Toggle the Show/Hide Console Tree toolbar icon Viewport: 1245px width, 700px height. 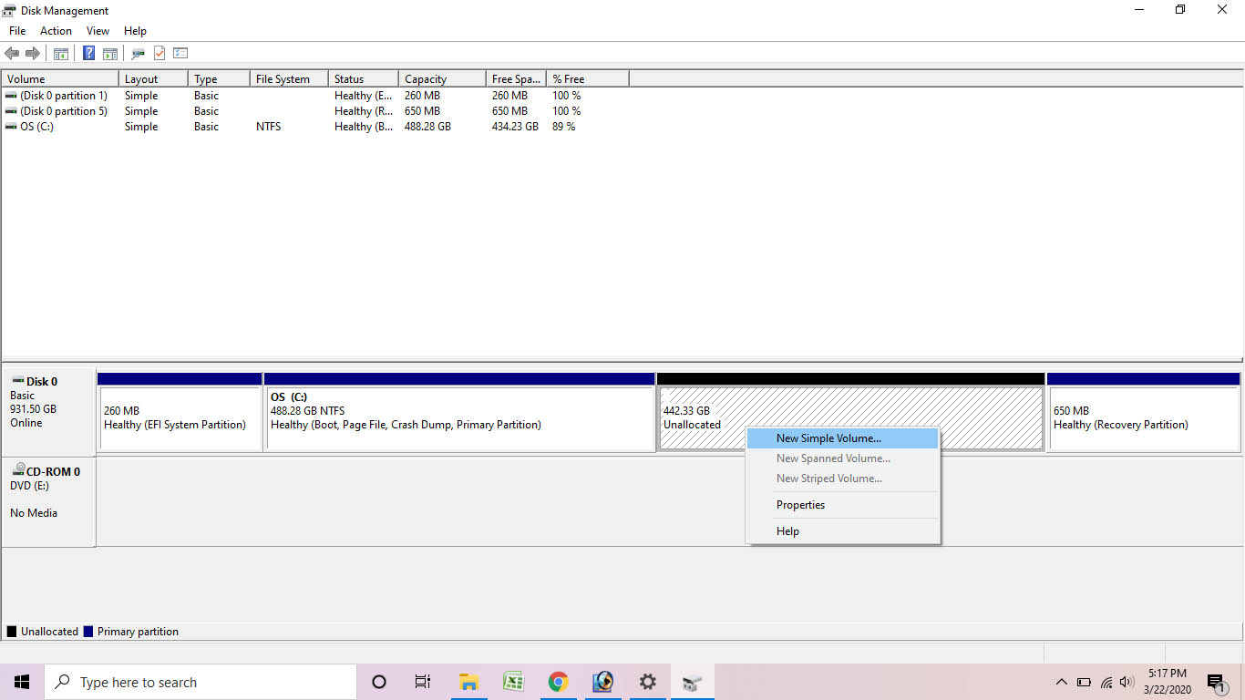click(60, 53)
